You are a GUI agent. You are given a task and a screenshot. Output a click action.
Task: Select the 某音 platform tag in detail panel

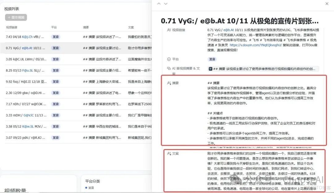(212, 59)
